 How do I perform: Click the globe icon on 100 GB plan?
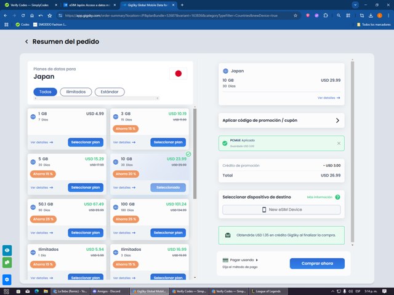tap(116, 207)
